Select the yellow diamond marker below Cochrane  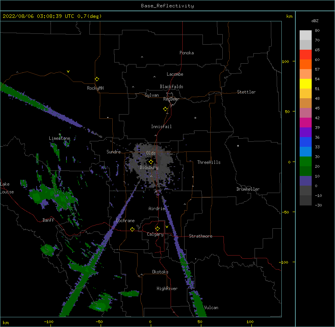132,229
